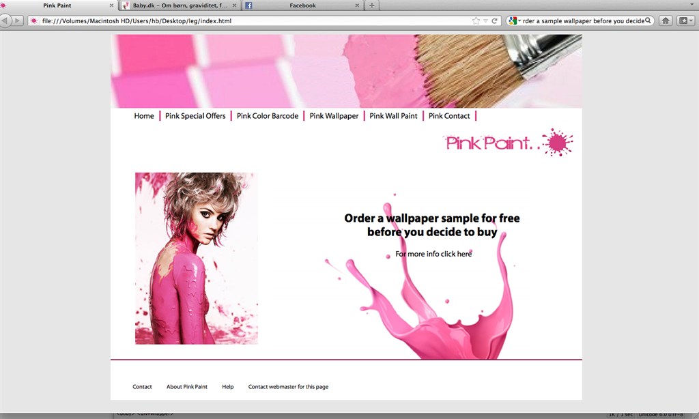Click the Pink Paint splash logo

click(x=509, y=143)
